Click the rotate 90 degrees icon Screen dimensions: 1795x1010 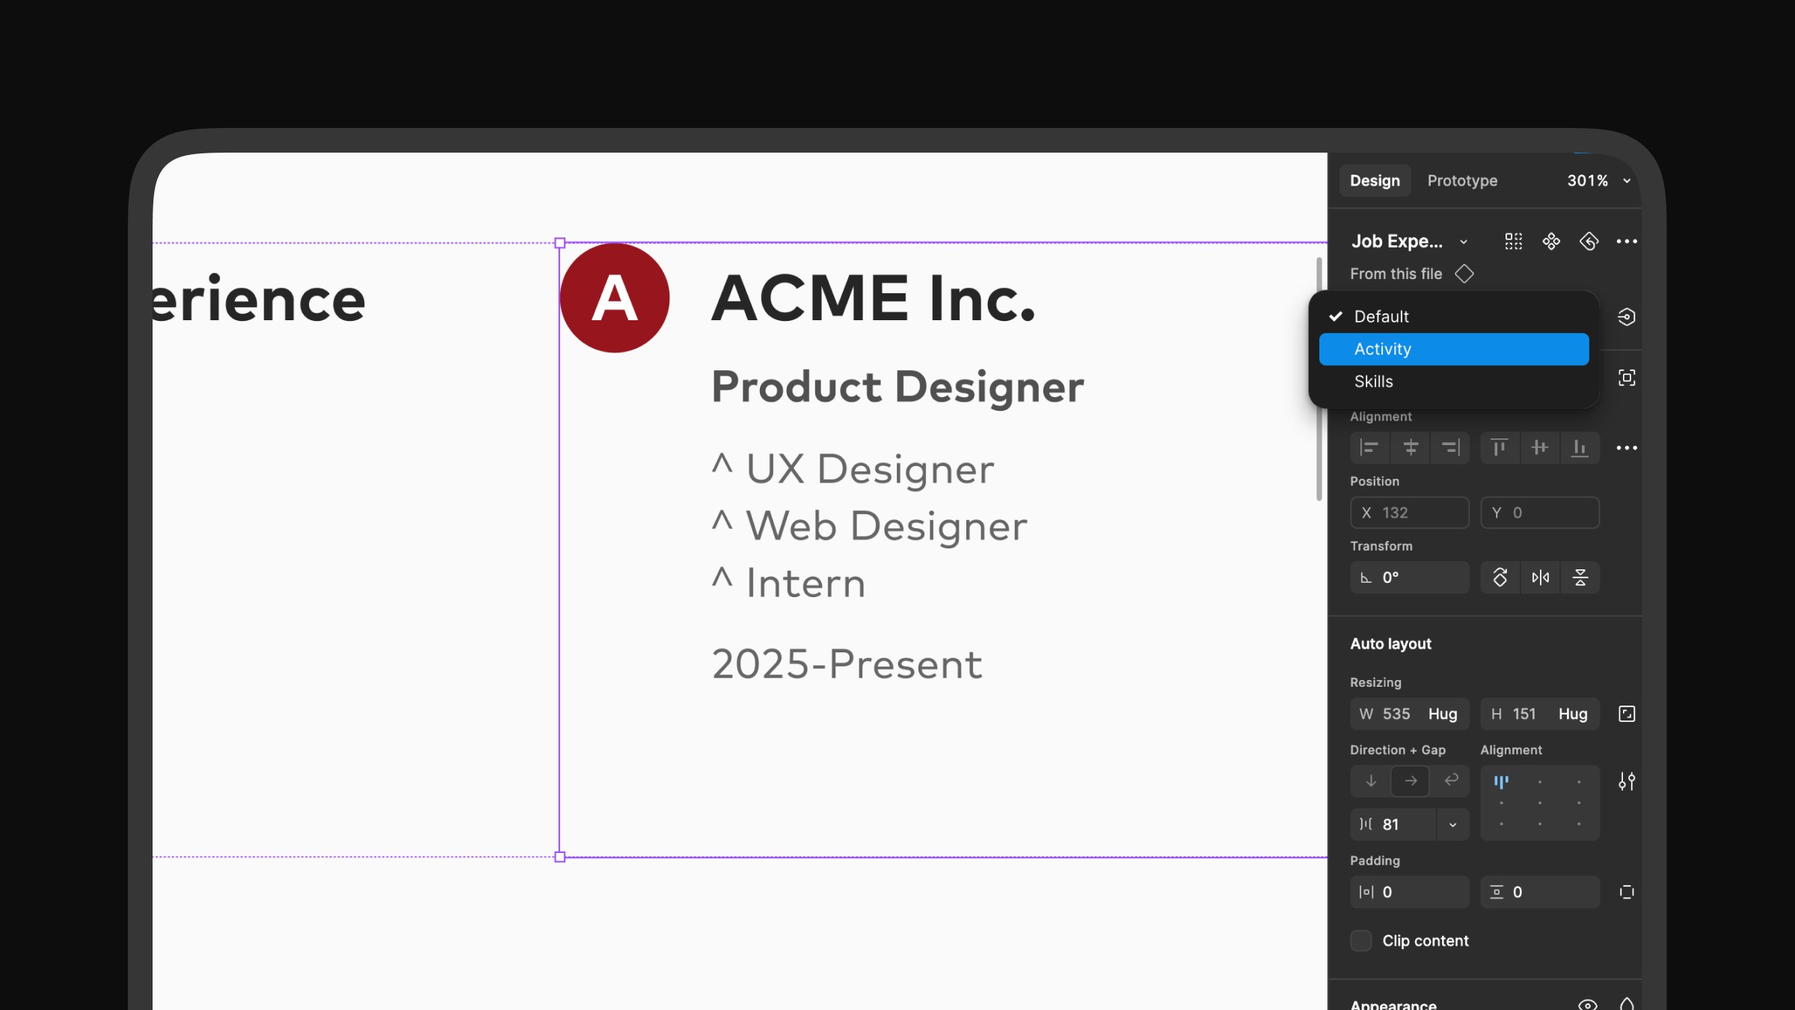pos(1500,578)
